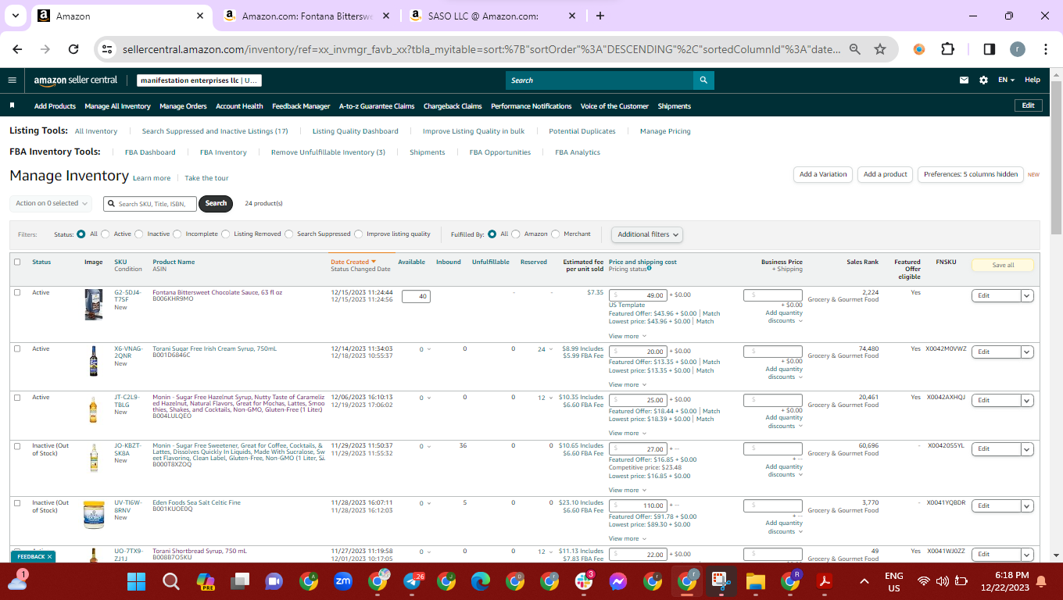This screenshot has height=600, width=1063.
Task: Click the SKU, Title, ISBN search field
Action: click(150, 203)
